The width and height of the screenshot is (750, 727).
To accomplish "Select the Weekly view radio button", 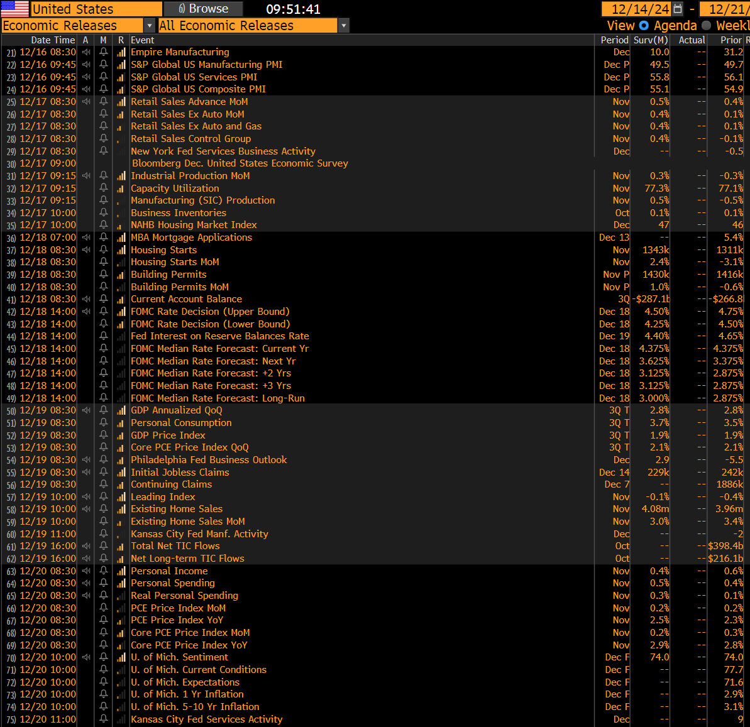I will (706, 25).
